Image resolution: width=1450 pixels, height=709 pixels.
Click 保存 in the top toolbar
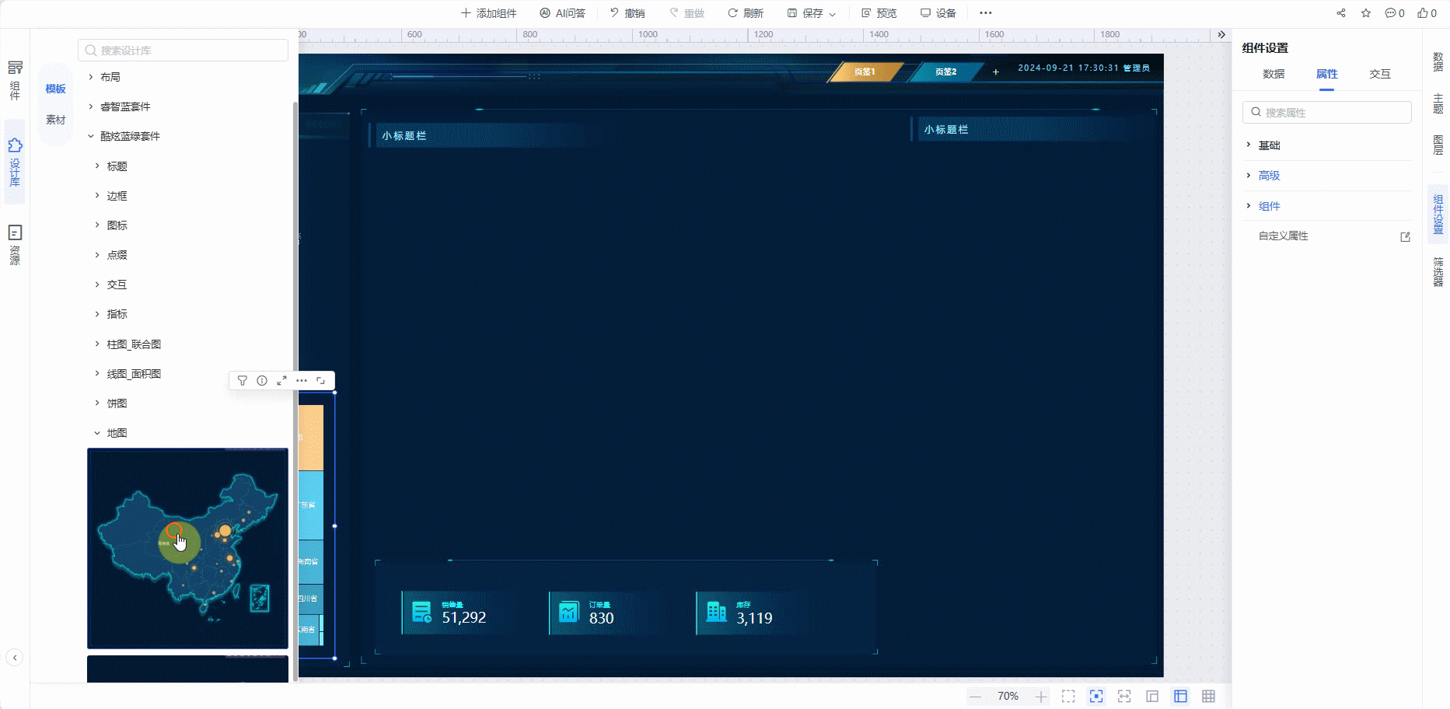(x=805, y=13)
